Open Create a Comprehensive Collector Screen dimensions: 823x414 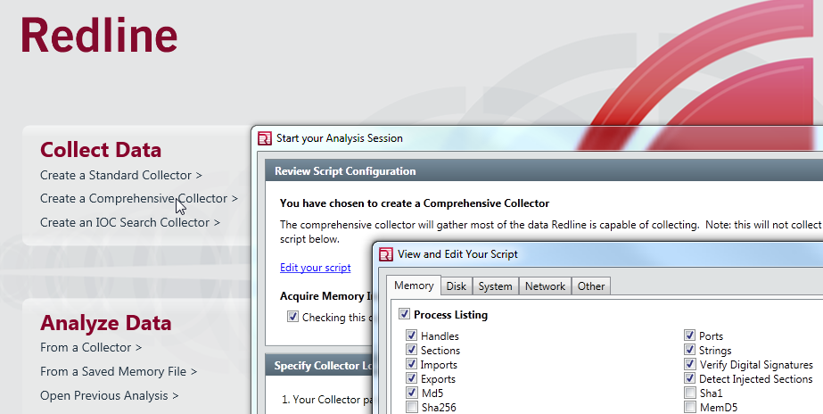point(139,199)
